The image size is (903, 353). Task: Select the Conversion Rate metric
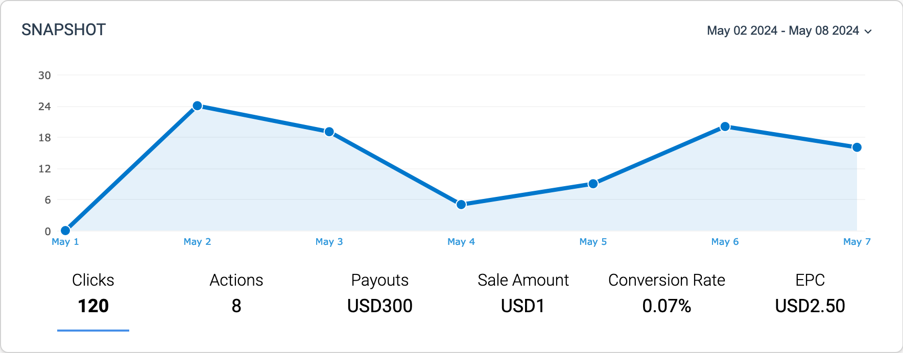667,280
